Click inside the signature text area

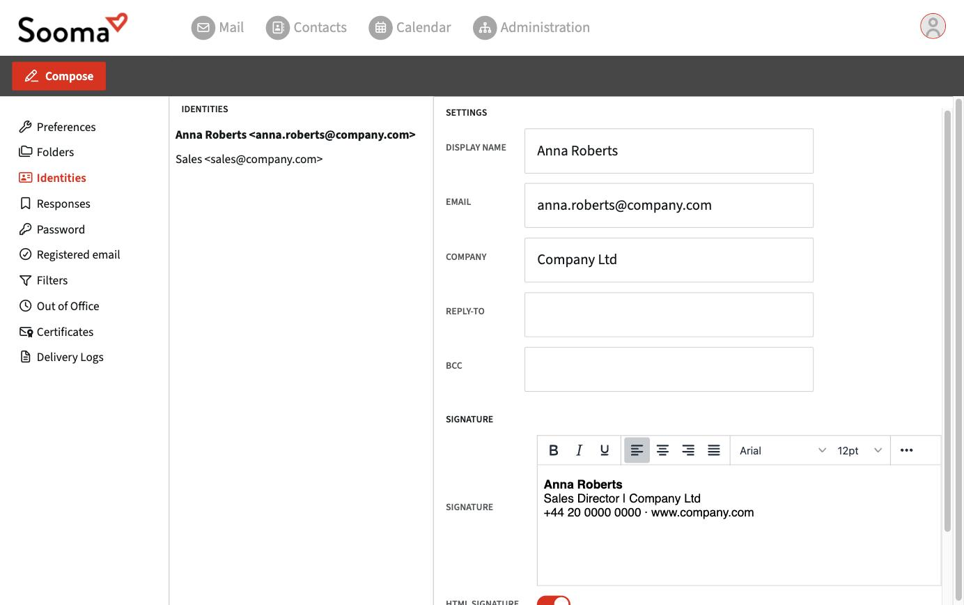pyautogui.click(x=739, y=525)
